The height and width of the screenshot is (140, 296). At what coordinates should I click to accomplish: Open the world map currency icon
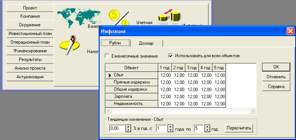coord(79,18)
